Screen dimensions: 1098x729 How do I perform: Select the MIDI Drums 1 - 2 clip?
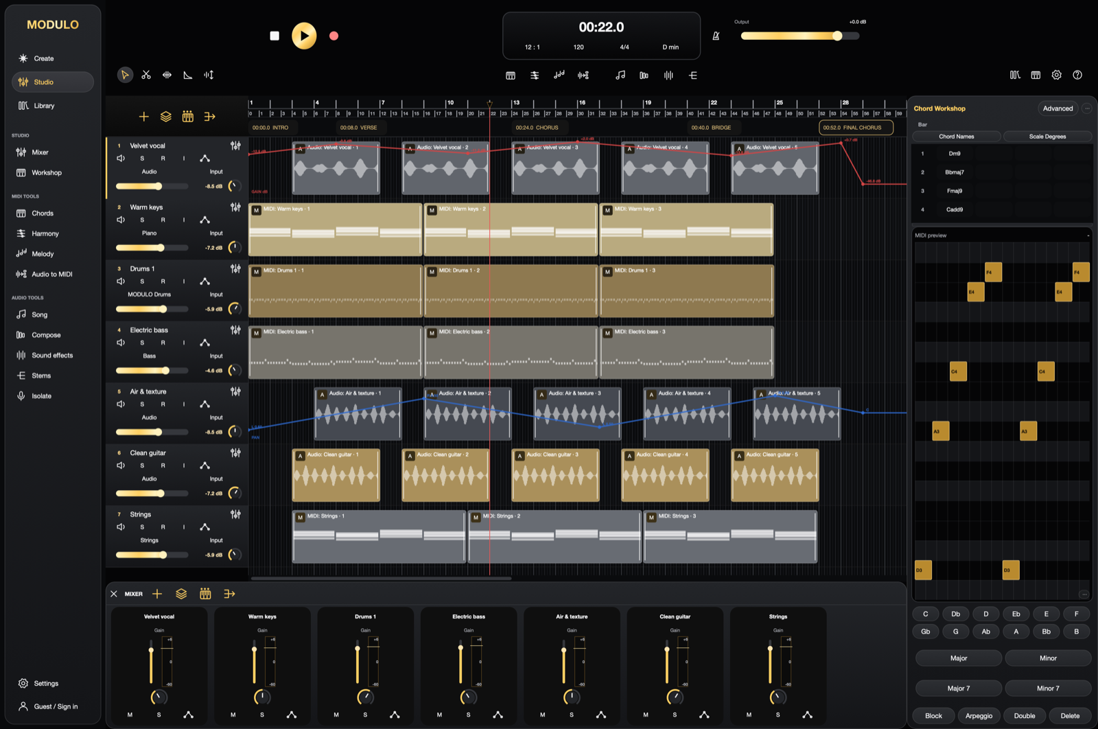click(511, 291)
